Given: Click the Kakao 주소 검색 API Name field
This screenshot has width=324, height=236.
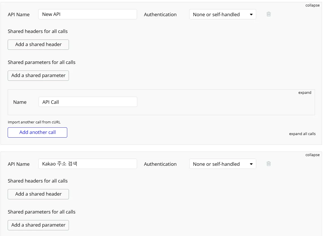Looking at the screenshot, I should 87,164.
